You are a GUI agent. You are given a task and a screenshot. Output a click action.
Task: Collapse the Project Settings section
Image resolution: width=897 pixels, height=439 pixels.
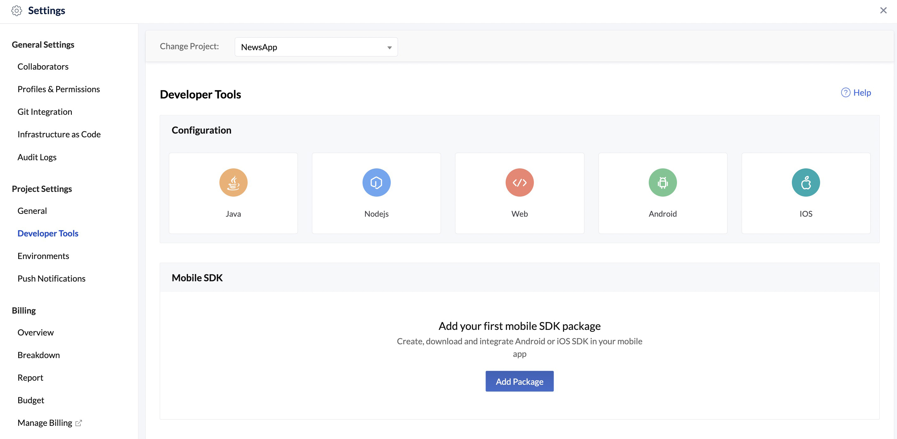pyautogui.click(x=41, y=189)
